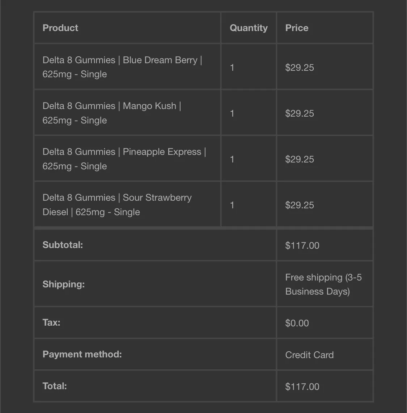Image resolution: width=407 pixels, height=413 pixels.
Task: Open the Mango Kush gummies product
Action: [x=112, y=113]
